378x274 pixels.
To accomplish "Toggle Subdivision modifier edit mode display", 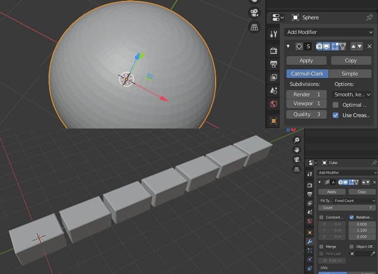I will coord(335,46).
